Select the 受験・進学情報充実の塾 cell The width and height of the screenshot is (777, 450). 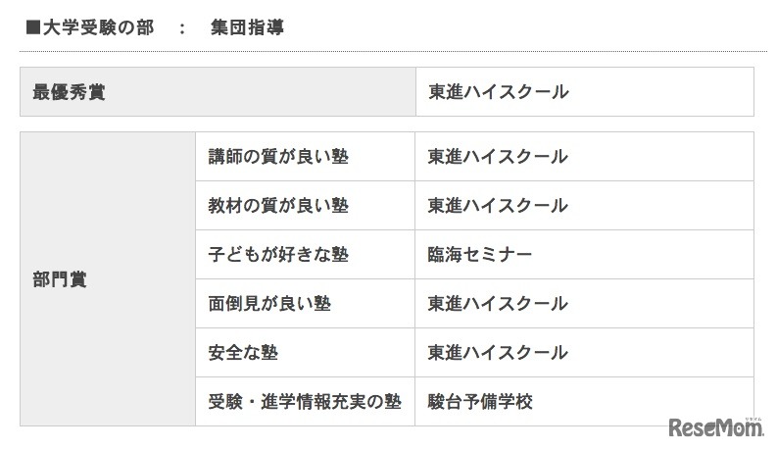click(x=305, y=402)
